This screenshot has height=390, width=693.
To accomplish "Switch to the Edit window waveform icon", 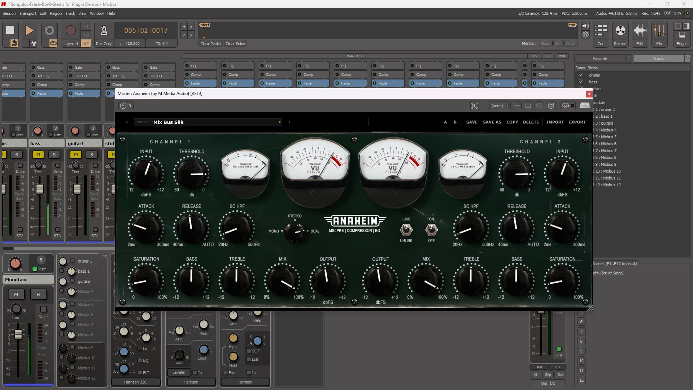I will [x=640, y=30].
